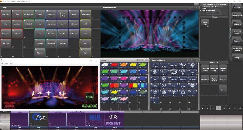The width and height of the screenshot is (243, 130).
Task: Open the Capture Visualiser workspace button
Action: tap(214, 80)
